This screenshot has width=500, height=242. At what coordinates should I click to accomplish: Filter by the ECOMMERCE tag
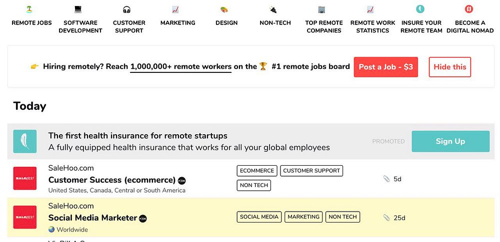[257, 171]
